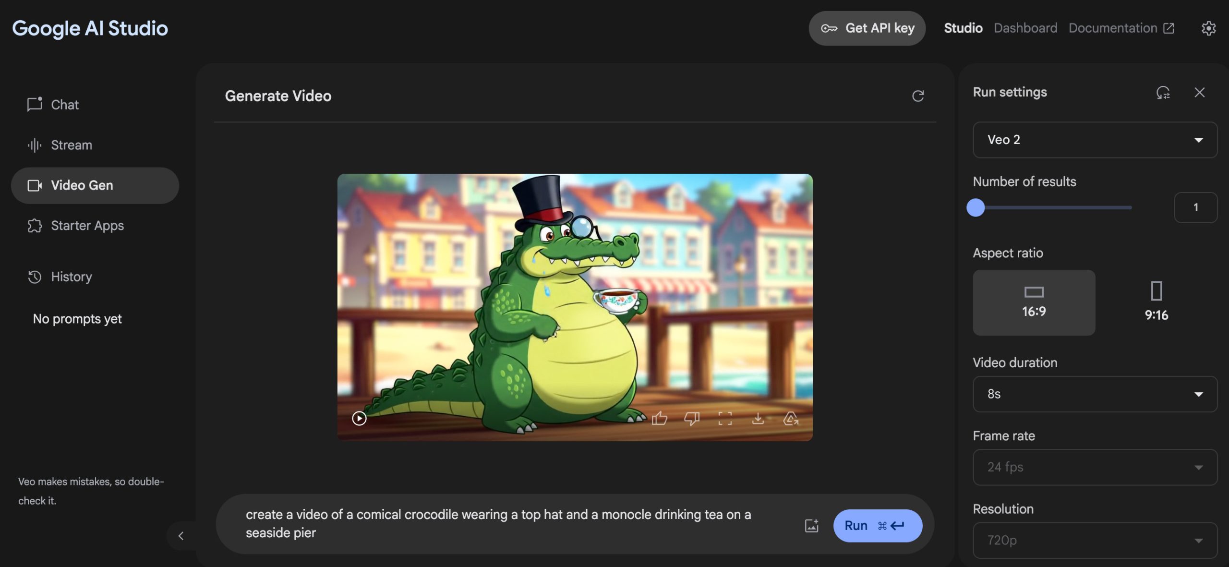Play the generated video
1229x567 pixels.
point(359,419)
